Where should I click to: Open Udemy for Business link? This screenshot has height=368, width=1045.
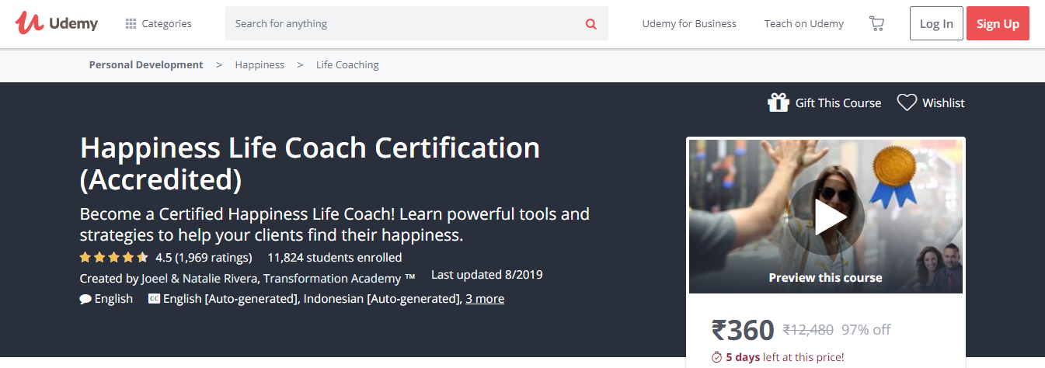coord(689,23)
